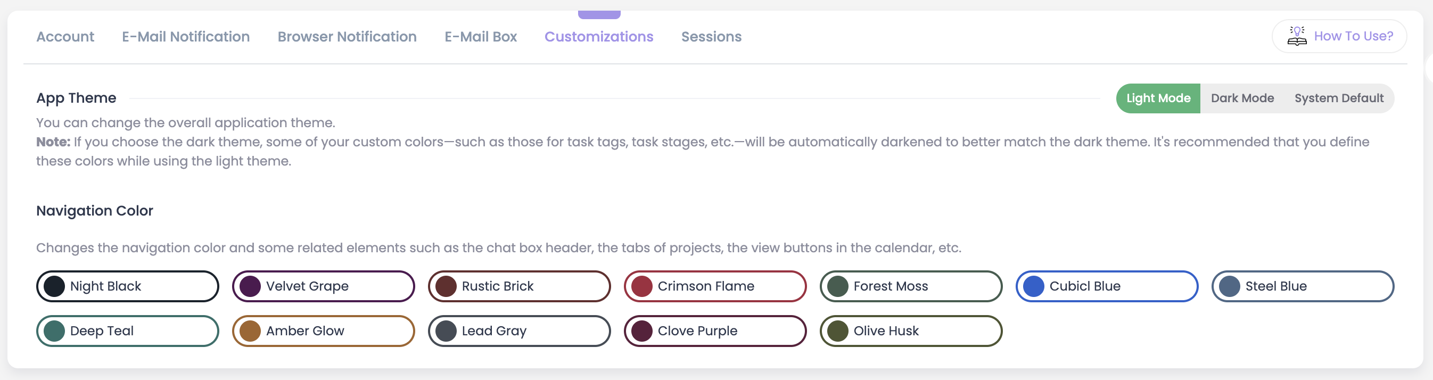Image resolution: width=1433 pixels, height=380 pixels.
Task: Open the How To Use? guide
Action: (x=1353, y=36)
